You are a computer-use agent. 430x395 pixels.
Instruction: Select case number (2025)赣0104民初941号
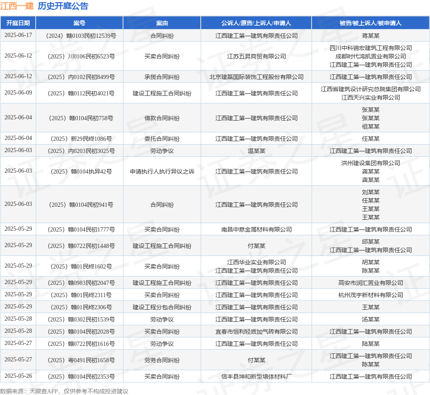coord(80,205)
